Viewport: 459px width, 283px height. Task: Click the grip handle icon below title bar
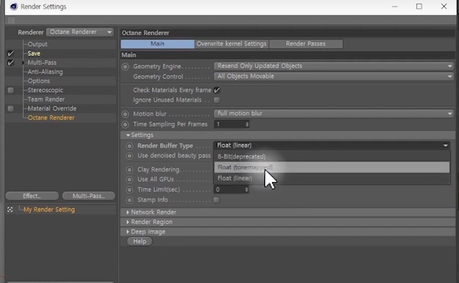11,20
